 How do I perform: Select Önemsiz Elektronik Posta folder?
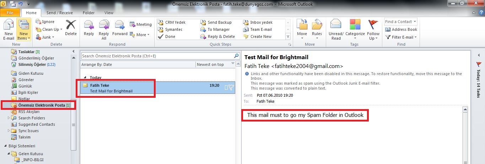(x=41, y=105)
